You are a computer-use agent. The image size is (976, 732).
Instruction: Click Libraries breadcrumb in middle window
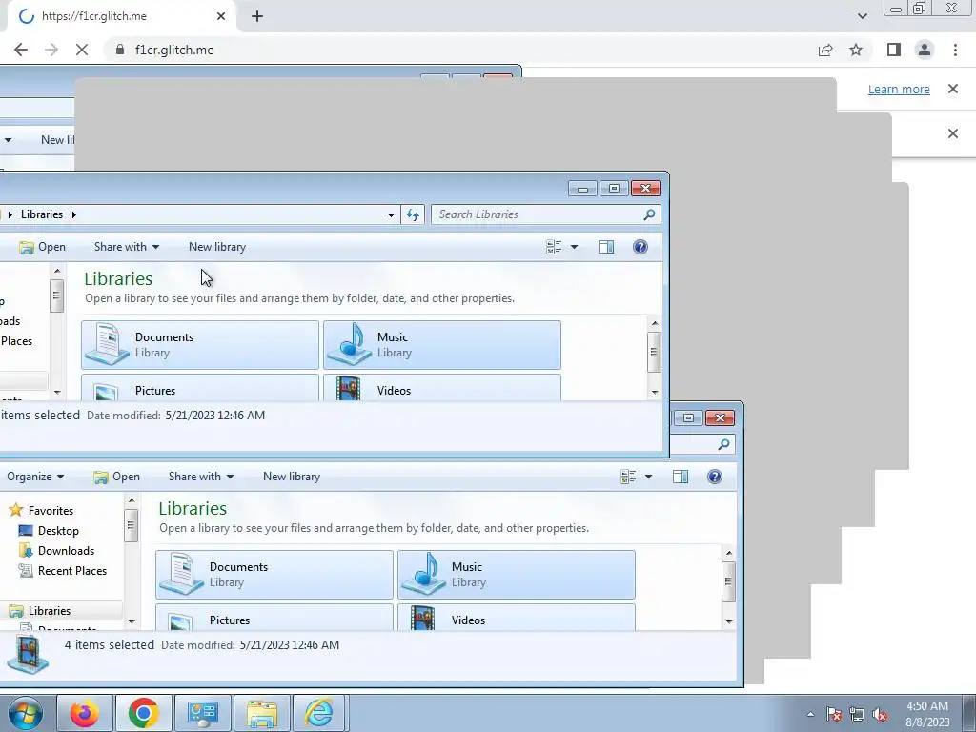pos(42,214)
